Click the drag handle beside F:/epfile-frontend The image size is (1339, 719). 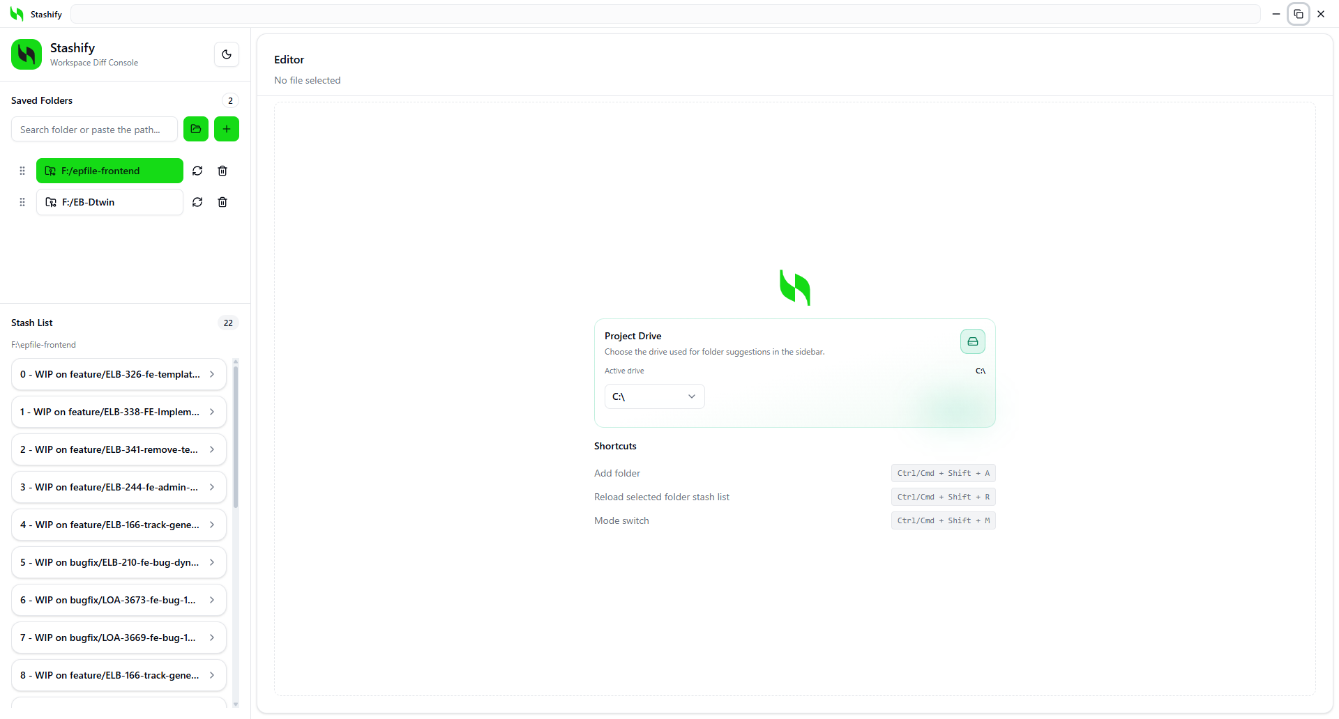(22, 171)
